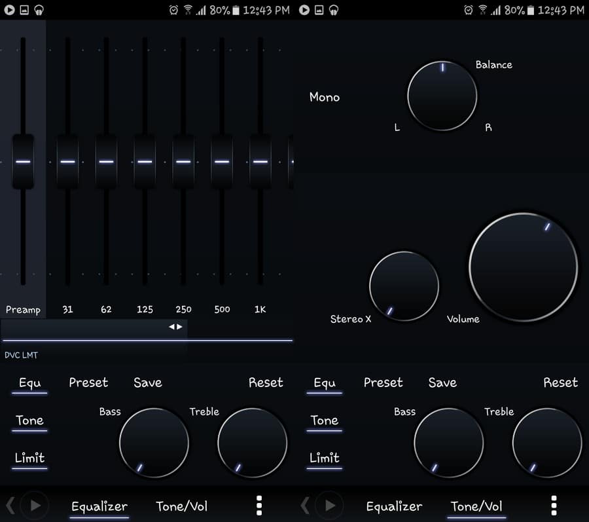Adjust the Stereo X knob
Image resolution: width=589 pixels, height=522 pixels.
tap(404, 285)
